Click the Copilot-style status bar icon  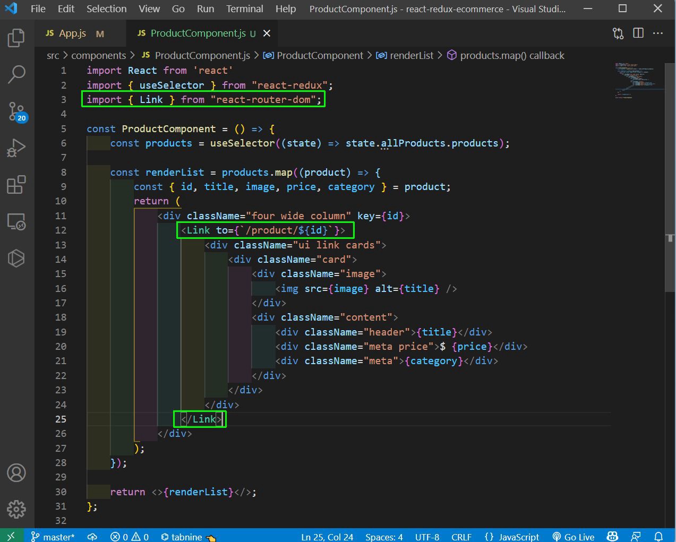tap(612, 537)
